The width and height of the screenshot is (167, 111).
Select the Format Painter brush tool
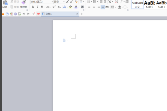(x=24, y=4)
